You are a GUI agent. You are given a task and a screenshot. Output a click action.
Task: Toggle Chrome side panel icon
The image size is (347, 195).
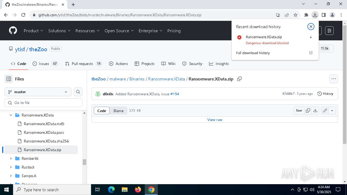pos(323,15)
